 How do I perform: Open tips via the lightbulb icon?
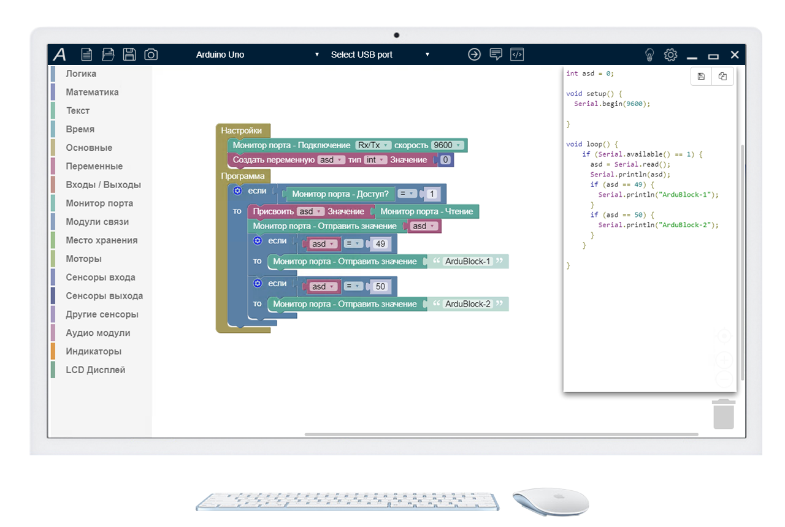[649, 55]
